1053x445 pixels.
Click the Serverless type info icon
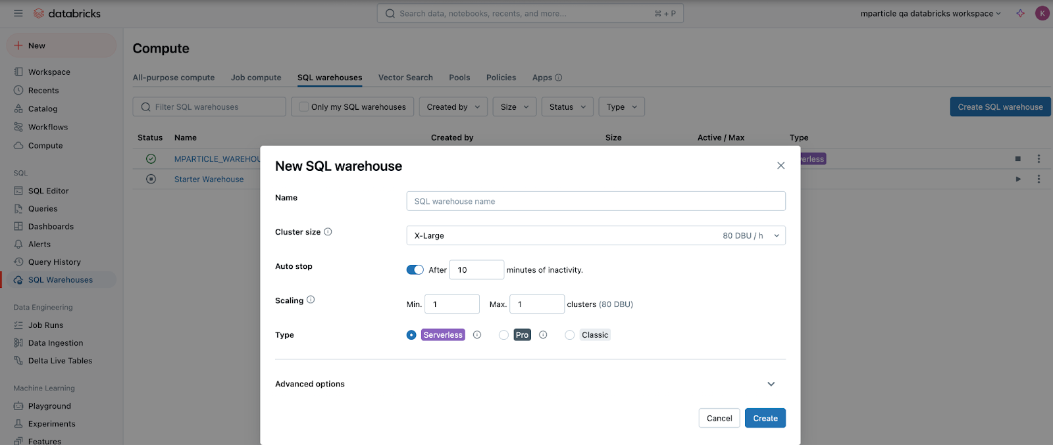pyautogui.click(x=477, y=335)
